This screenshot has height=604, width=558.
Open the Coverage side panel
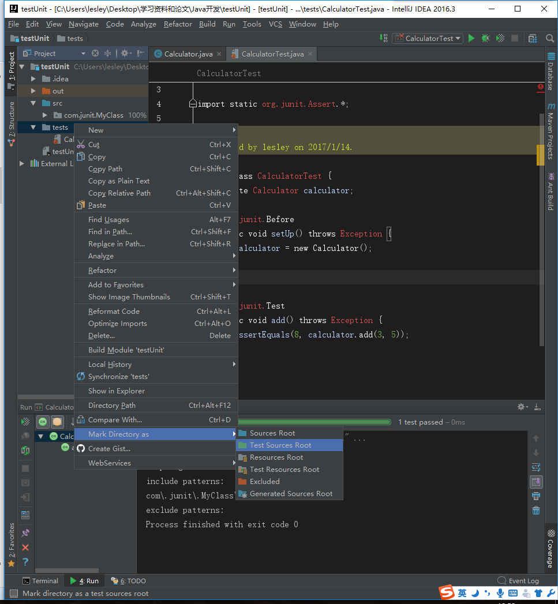pos(551,549)
